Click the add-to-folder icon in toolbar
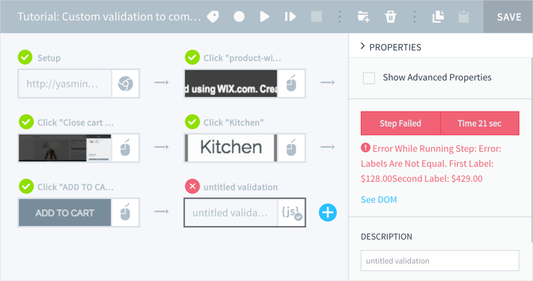The image size is (533, 281). 363,17
